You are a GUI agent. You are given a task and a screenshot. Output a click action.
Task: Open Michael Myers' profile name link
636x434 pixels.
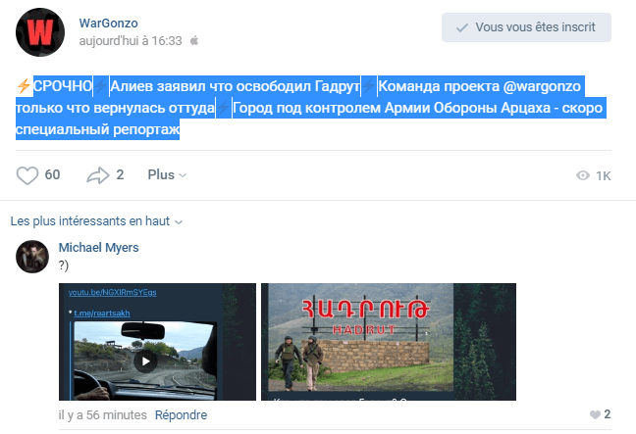98,248
